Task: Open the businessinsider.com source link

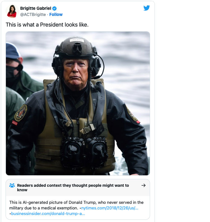Action: (x=48, y=214)
